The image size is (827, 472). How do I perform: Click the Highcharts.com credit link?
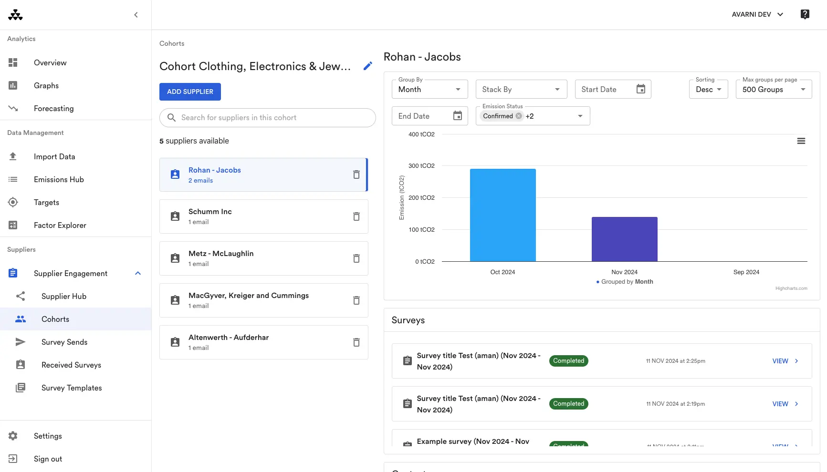pyautogui.click(x=791, y=288)
